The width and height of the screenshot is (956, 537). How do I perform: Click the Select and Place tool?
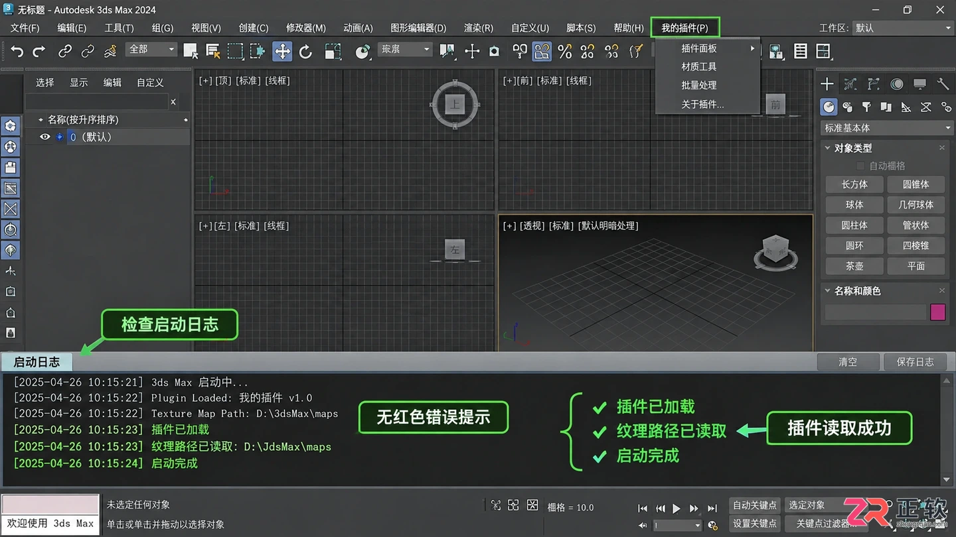(x=362, y=51)
